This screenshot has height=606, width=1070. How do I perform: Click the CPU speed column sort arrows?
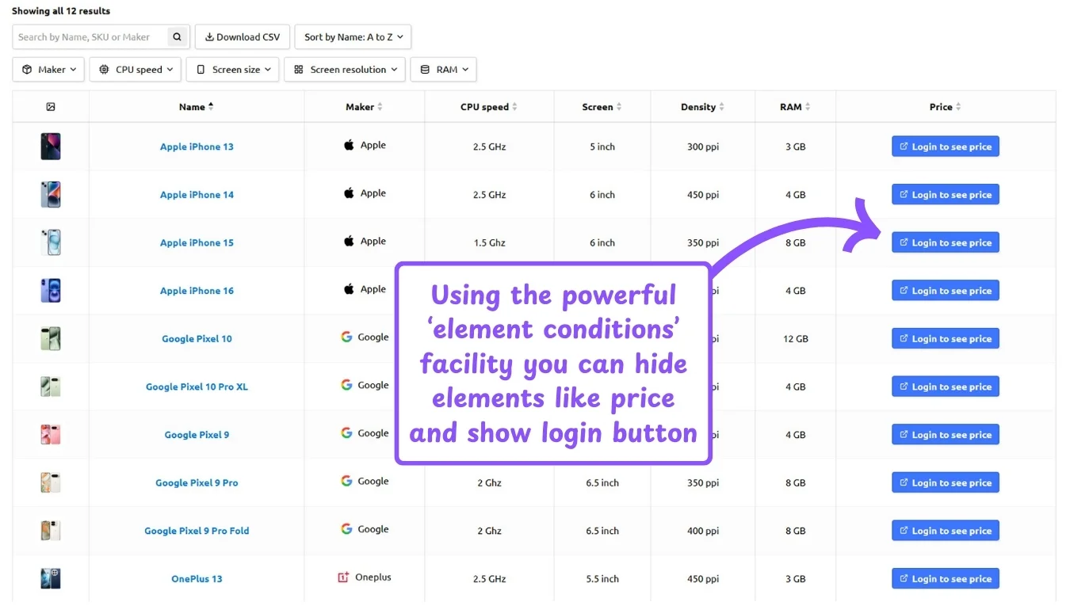(x=514, y=107)
